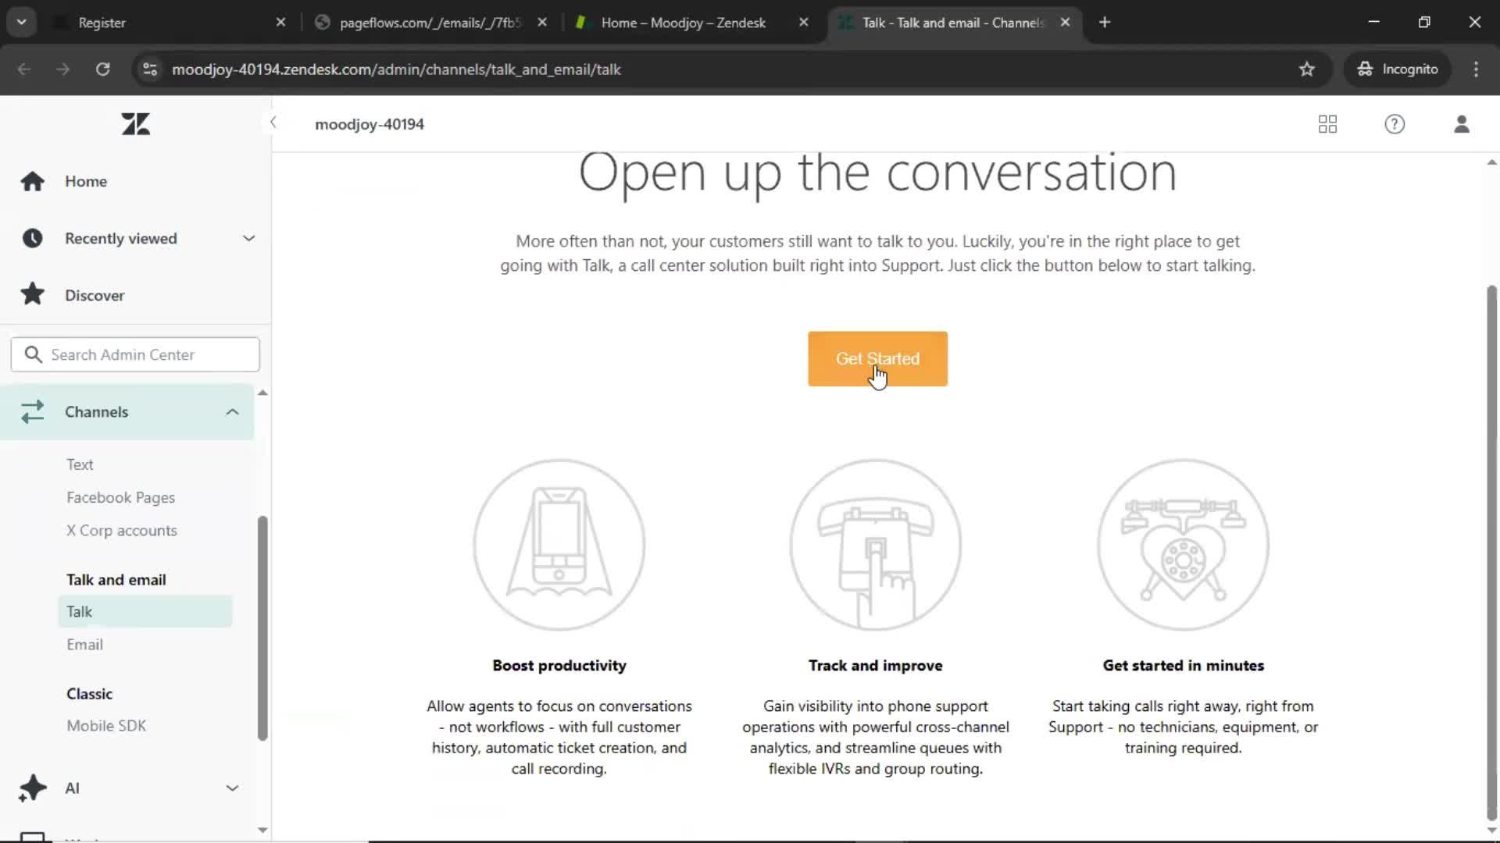1500x843 pixels.
Task: Open Home in the sidebar
Action: [86, 181]
